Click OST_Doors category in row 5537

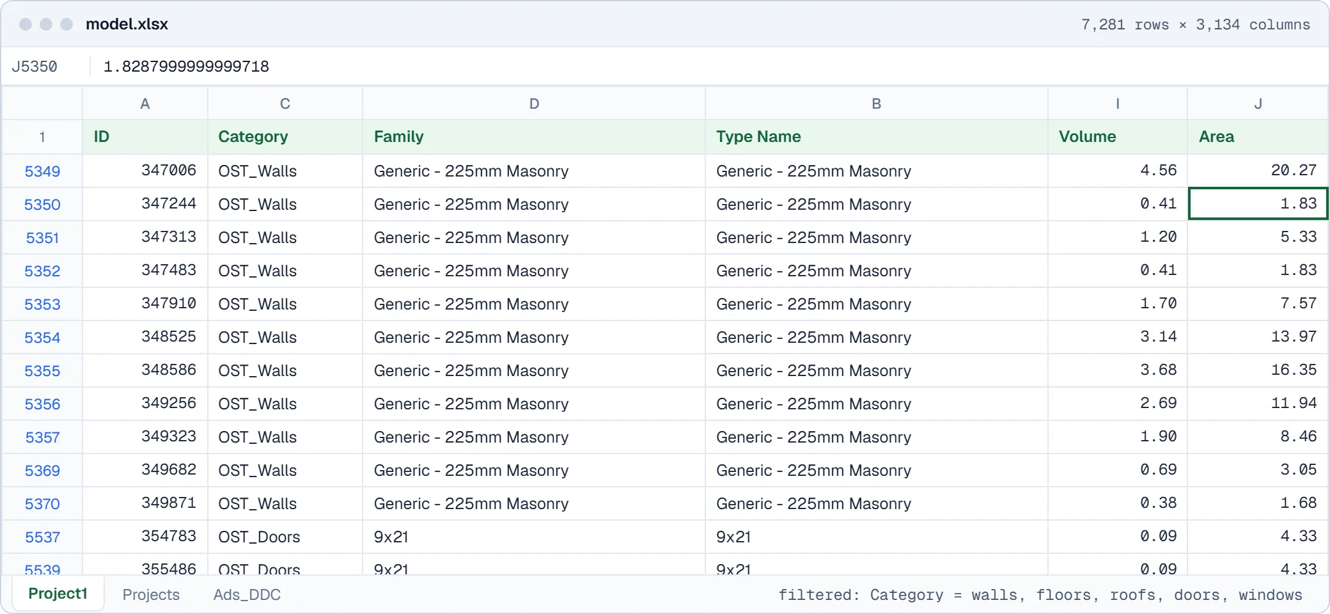click(285, 537)
